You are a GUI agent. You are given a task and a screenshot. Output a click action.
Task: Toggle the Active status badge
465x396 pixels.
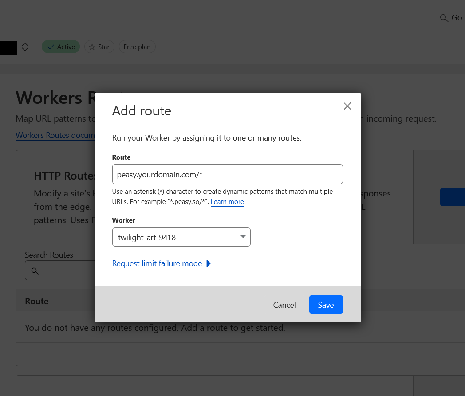click(60, 47)
